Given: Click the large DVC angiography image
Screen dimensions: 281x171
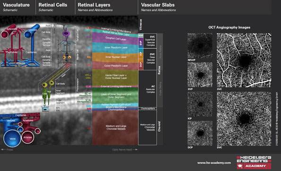Looking at the screenshot, I should click(244, 119).
